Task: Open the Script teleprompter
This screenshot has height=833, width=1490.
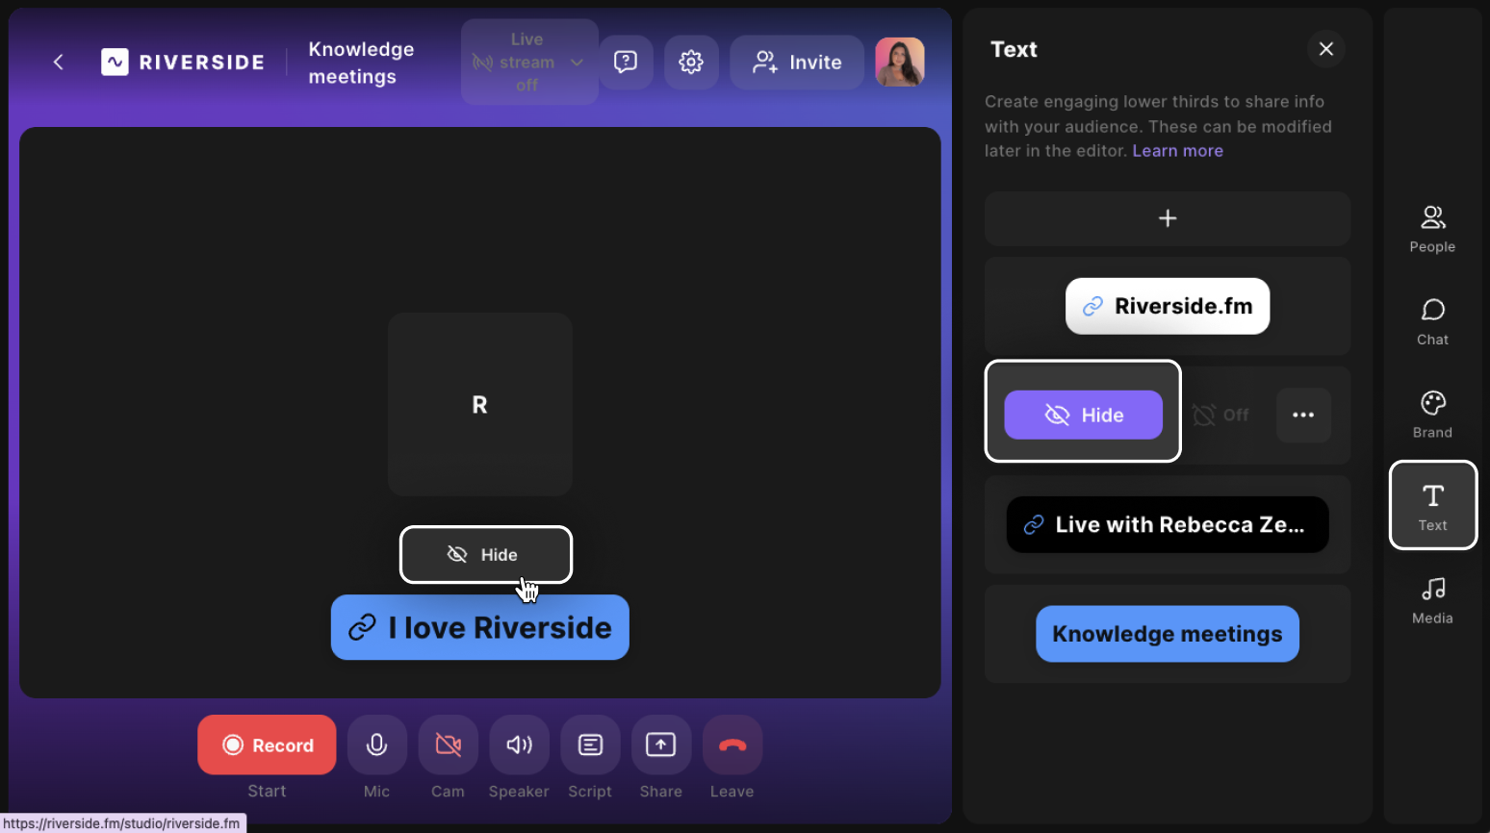Action: tap(590, 745)
